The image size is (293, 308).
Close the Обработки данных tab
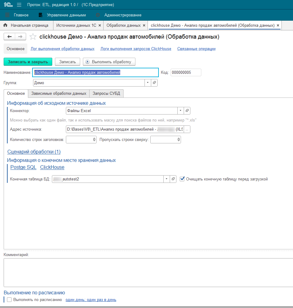point(144,26)
